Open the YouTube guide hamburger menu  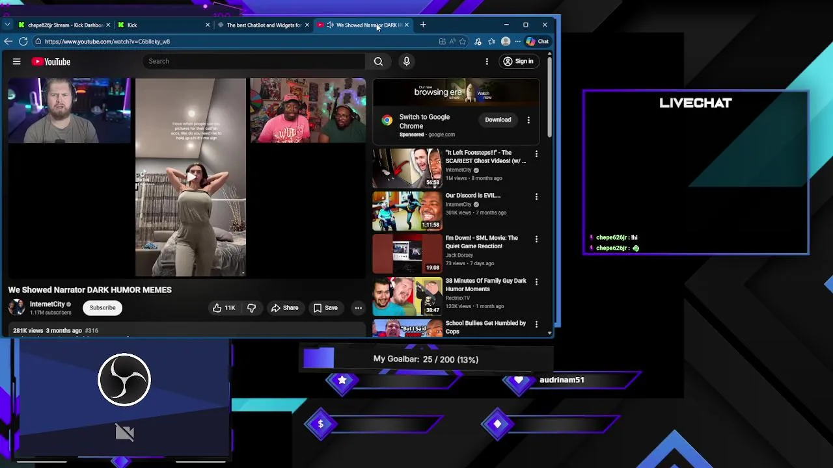point(17,61)
